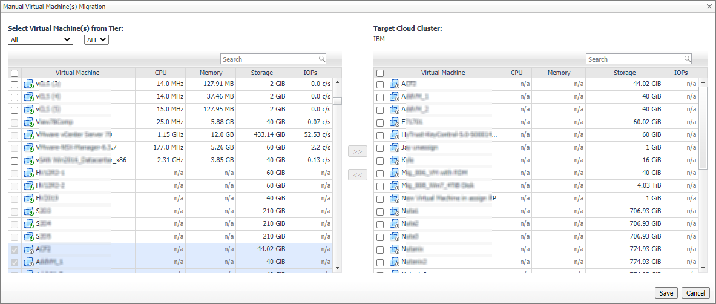This screenshot has width=716, height=304.
Task: Tick the select-all checkbox in the target cluster table
Action: click(x=380, y=73)
